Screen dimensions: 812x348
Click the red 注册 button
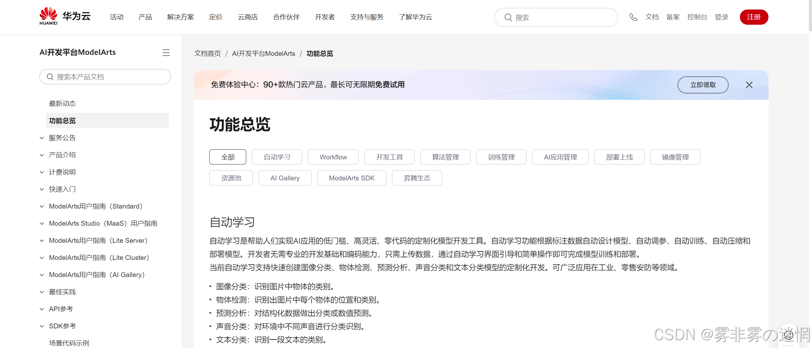pos(754,17)
